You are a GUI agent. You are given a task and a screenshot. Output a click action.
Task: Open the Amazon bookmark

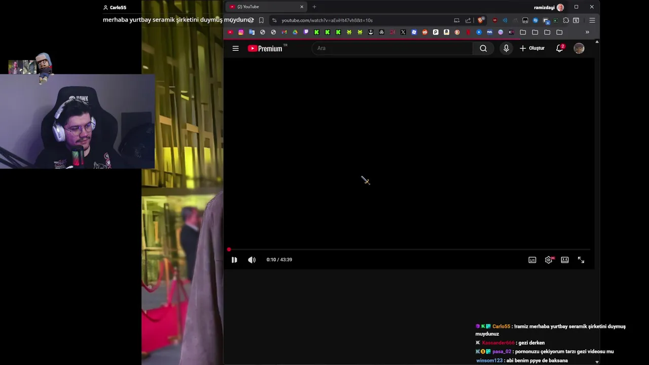tap(446, 32)
